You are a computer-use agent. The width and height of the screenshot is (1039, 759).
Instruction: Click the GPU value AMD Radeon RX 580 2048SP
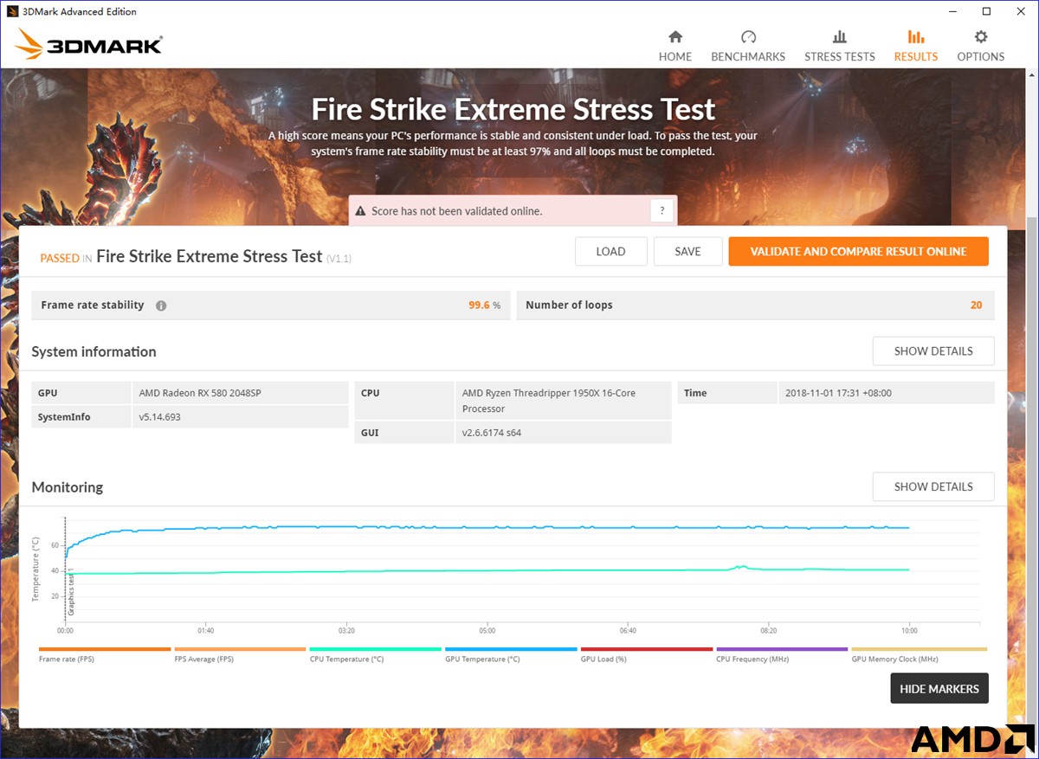coord(200,393)
